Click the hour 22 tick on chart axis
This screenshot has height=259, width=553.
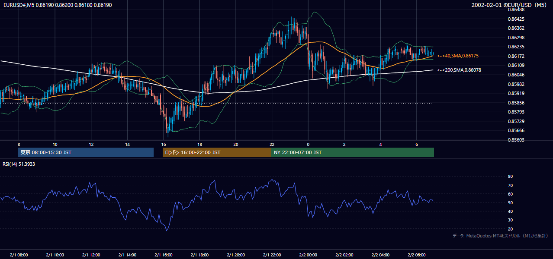point(272,144)
